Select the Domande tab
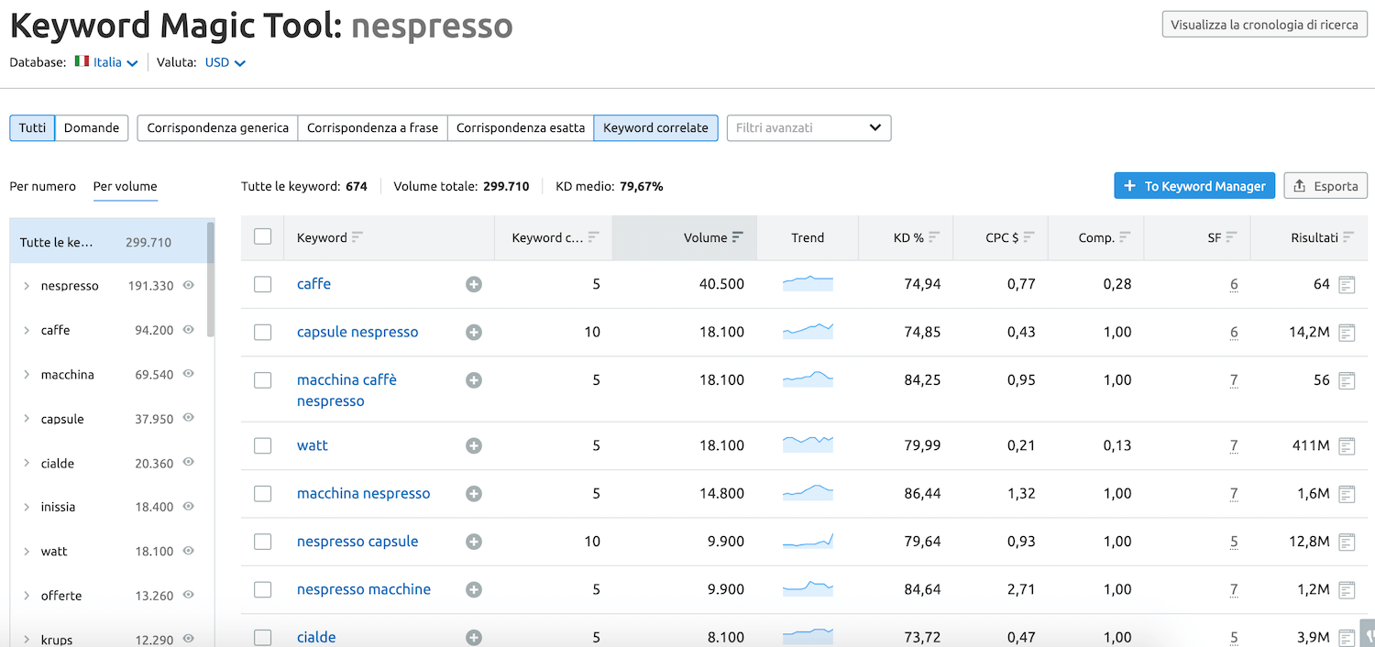This screenshot has height=647, width=1375. pos(92,127)
